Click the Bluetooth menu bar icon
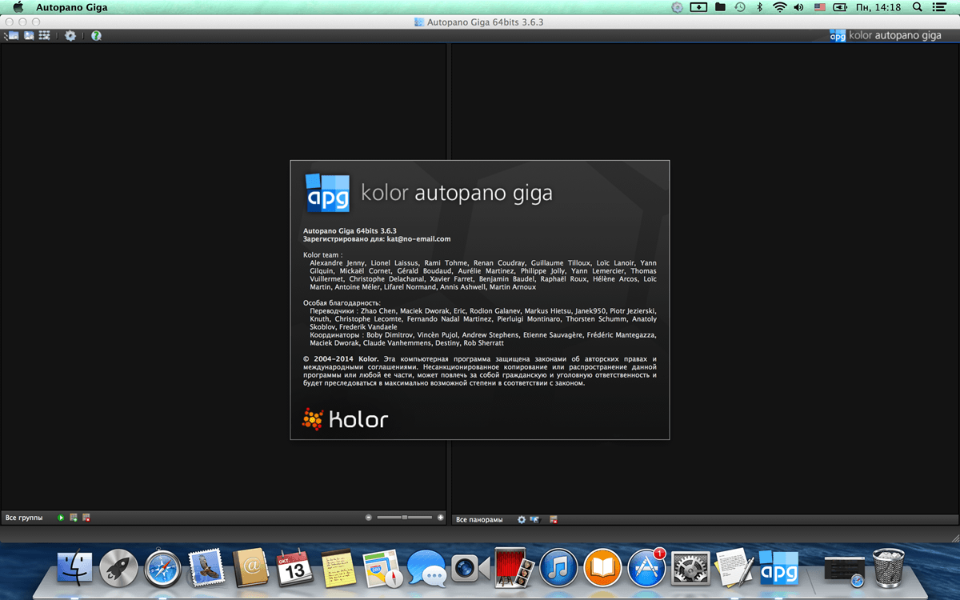The height and width of the screenshot is (600, 960). click(x=759, y=7)
